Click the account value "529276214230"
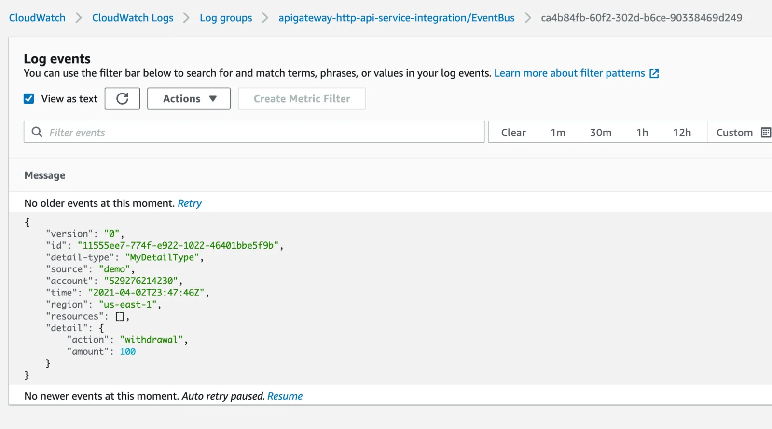 pyautogui.click(x=141, y=281)
